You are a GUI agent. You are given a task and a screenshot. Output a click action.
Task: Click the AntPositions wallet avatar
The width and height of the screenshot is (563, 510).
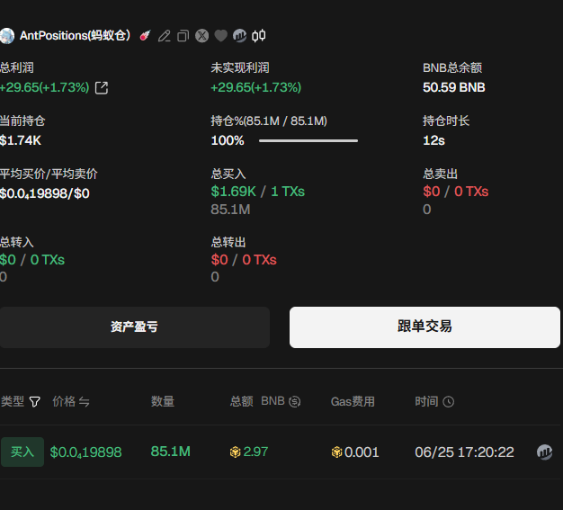6,36
